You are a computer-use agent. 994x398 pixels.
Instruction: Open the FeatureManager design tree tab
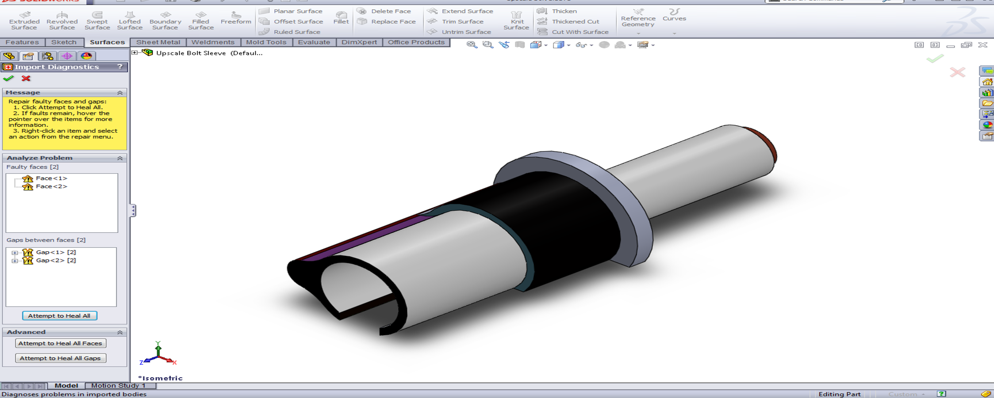pyautogui.click(x=9, y=56)
